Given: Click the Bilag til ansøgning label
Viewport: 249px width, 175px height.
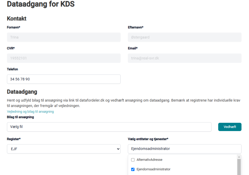Looking at the screenshot, I should (x=20, y=117).
